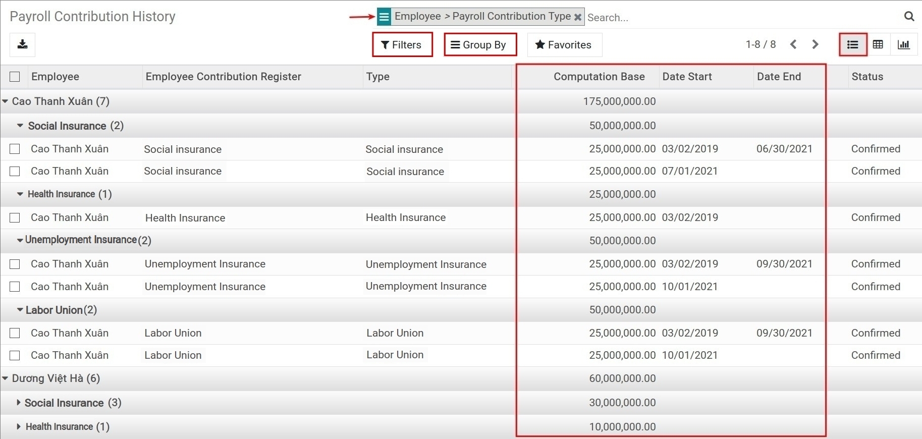Click the 60,000,000.00 group total
Screen dimensions: 922x439
622,378
